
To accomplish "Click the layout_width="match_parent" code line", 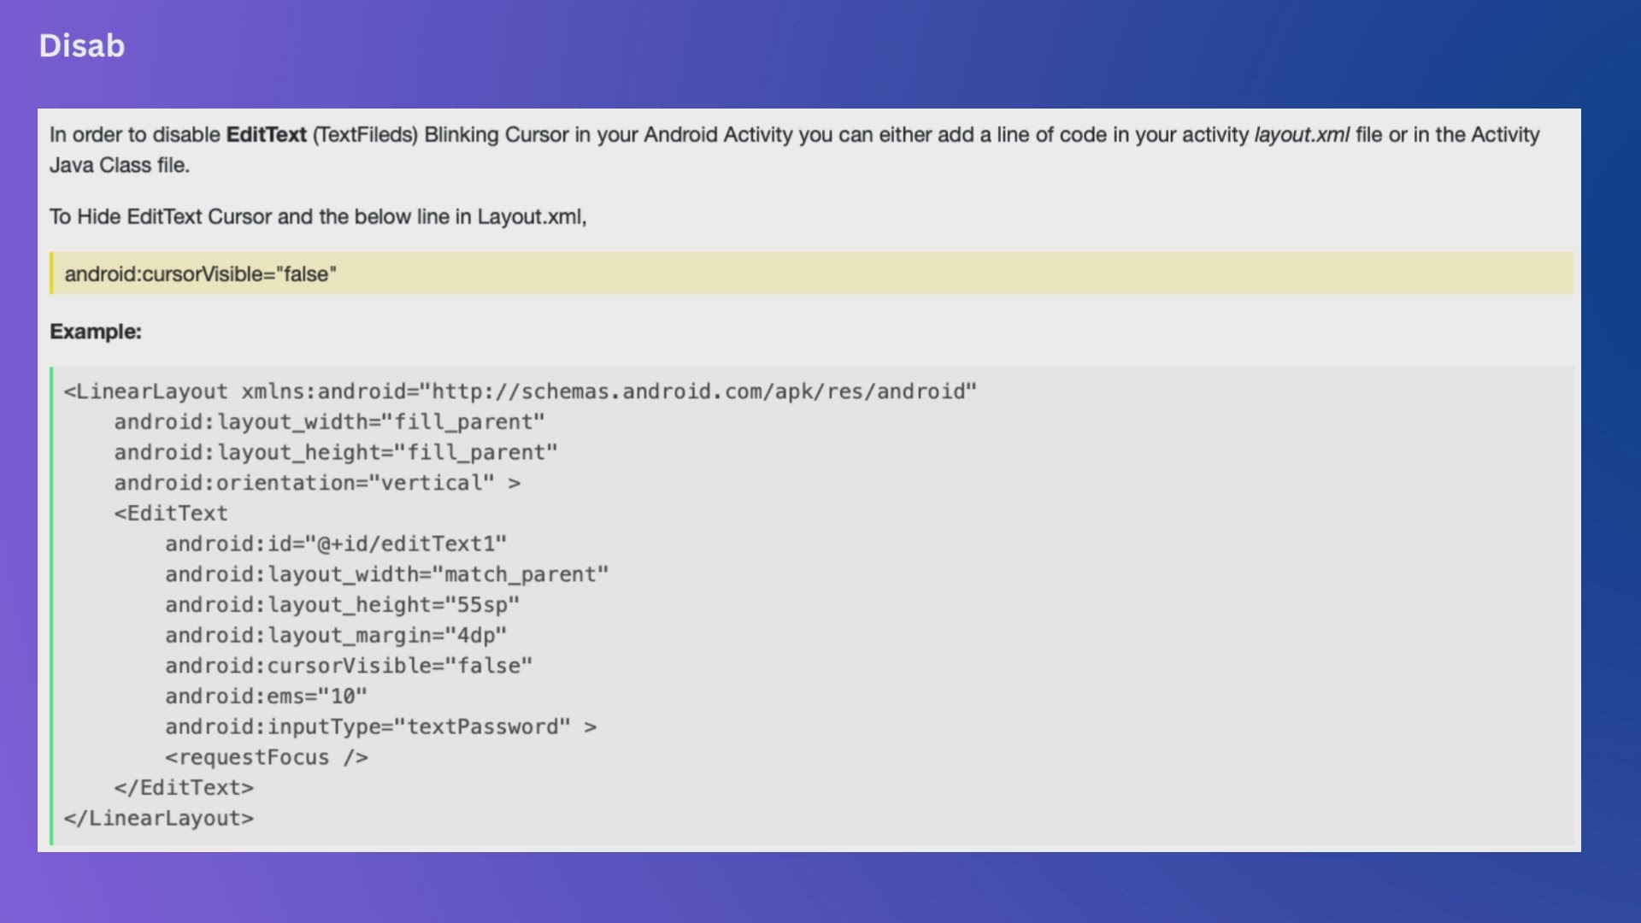I will (386, 574).
